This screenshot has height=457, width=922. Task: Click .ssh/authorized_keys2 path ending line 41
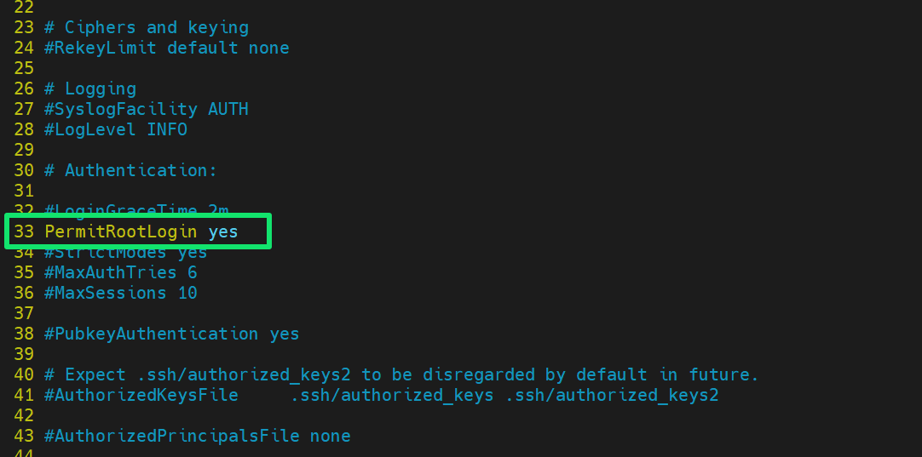pos(637,395)
